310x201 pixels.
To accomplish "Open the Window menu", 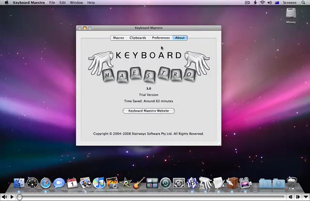I will (77, 2).
